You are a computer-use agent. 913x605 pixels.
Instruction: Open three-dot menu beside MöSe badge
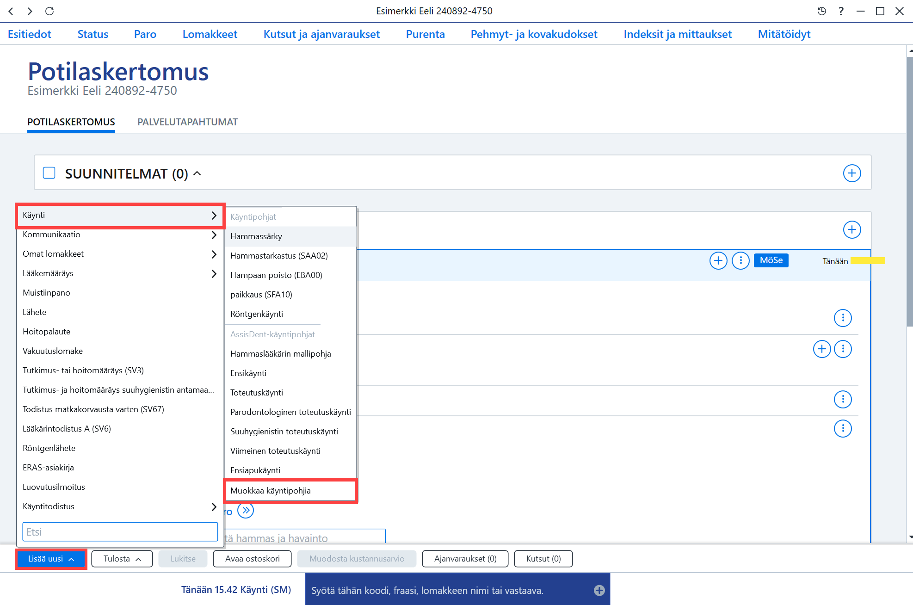coord(740,261)
